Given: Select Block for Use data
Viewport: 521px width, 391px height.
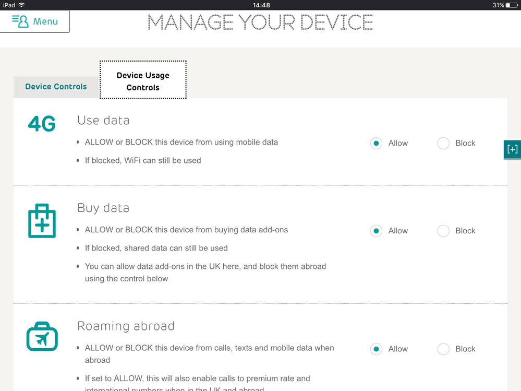Looking at the screenshot, I should tap(443, 143).
